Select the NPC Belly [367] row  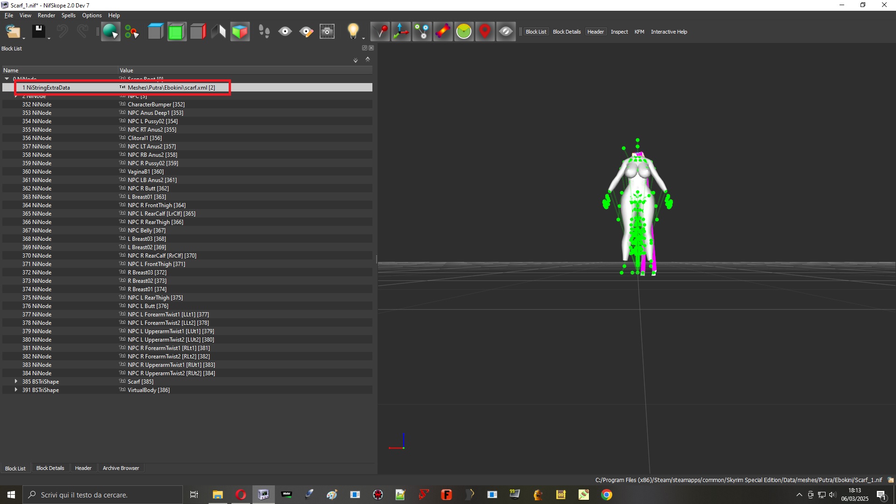point(187,231)
